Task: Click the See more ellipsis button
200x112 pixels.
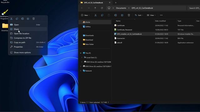Action: click(161, 15)
